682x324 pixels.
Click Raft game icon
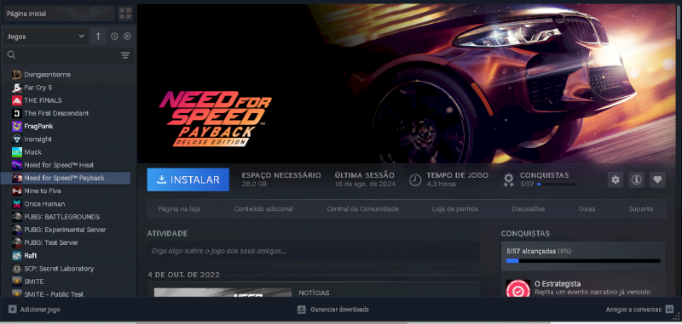point(17,255)
